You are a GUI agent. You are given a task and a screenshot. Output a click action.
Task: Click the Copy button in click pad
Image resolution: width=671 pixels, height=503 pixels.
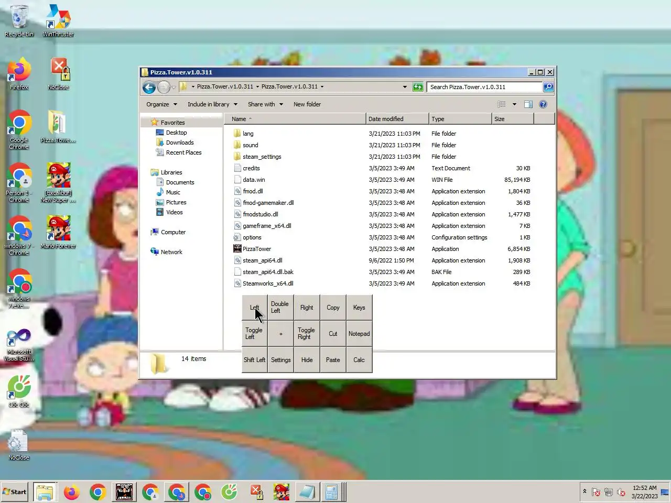(x=333, y=308)
